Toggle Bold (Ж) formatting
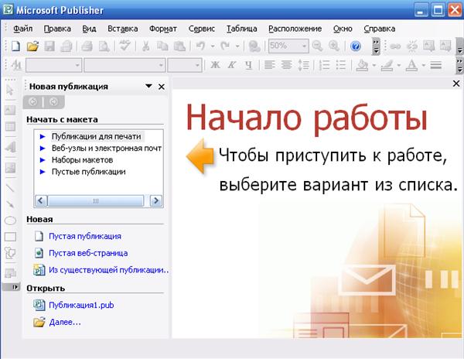 click(215, 64)
